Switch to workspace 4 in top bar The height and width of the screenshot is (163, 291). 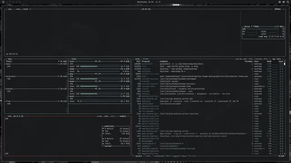[x=16, y=2]
